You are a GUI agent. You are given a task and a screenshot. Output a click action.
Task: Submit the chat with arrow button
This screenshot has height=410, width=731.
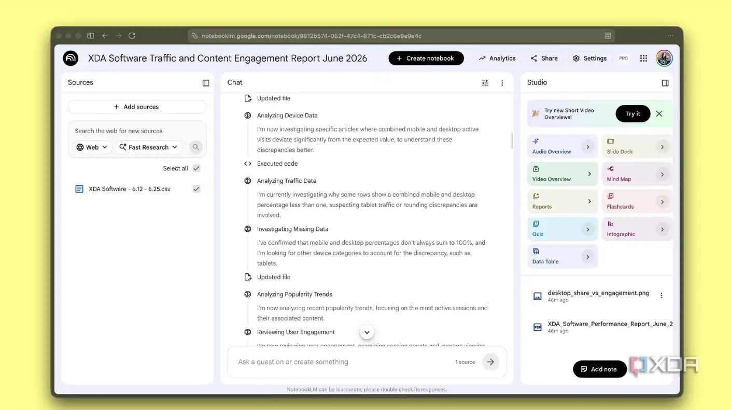pos(490,362)
